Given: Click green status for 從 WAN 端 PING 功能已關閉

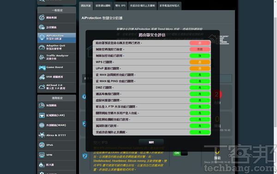Looking at the screenshot, I should (200, 81).
